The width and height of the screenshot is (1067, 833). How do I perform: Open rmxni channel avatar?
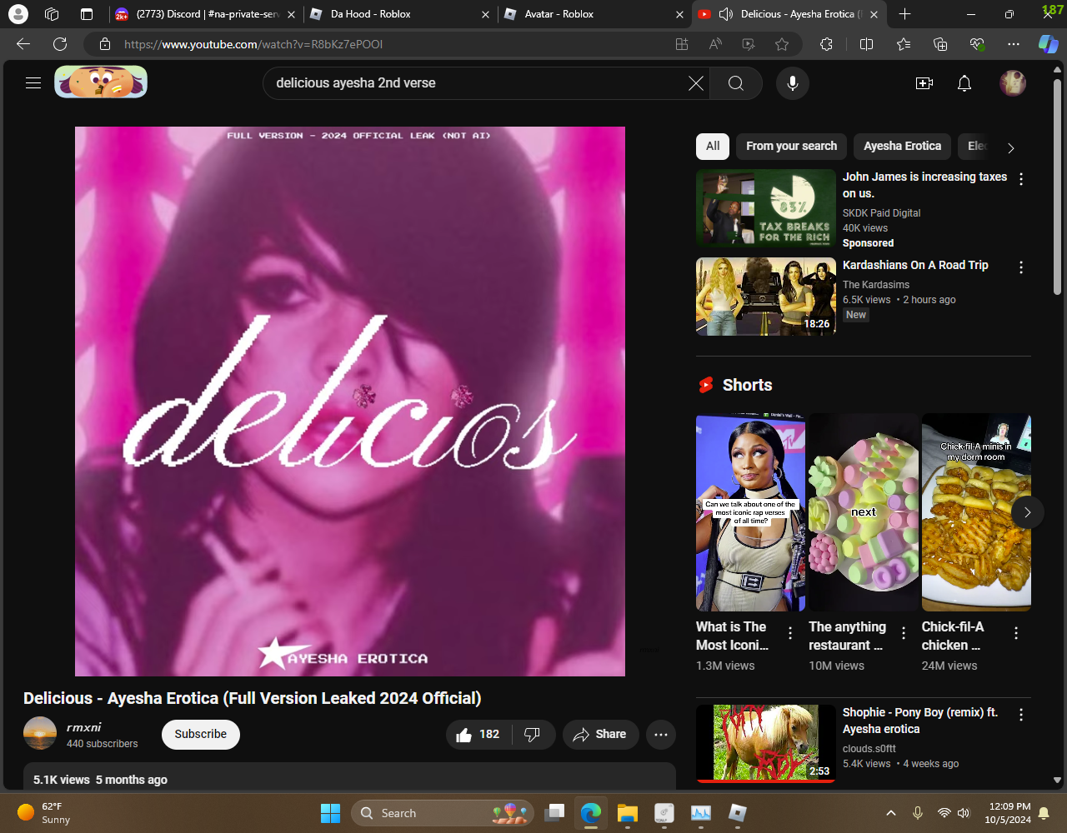pyautogui.click(x=40, y=734)
